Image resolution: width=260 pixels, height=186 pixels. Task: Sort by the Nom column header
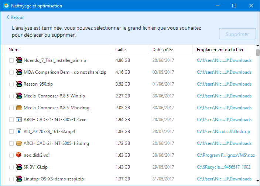tap(56, 49)
